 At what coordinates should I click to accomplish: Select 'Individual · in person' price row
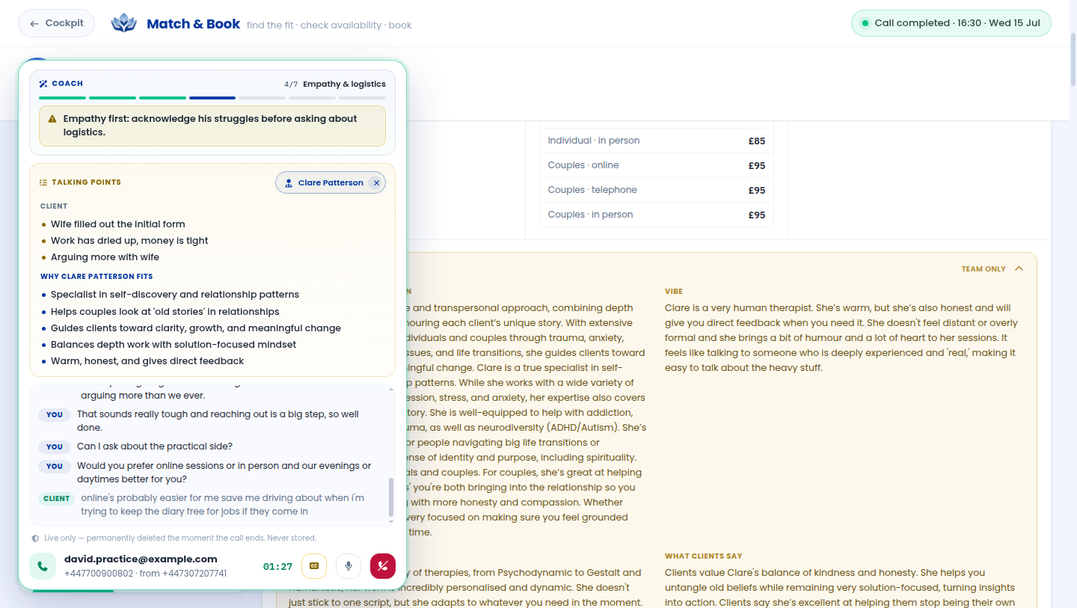pyautogui.click(x=657, y=141)
